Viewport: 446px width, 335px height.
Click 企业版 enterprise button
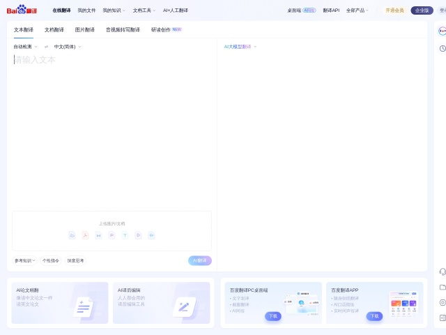point(422,10)
